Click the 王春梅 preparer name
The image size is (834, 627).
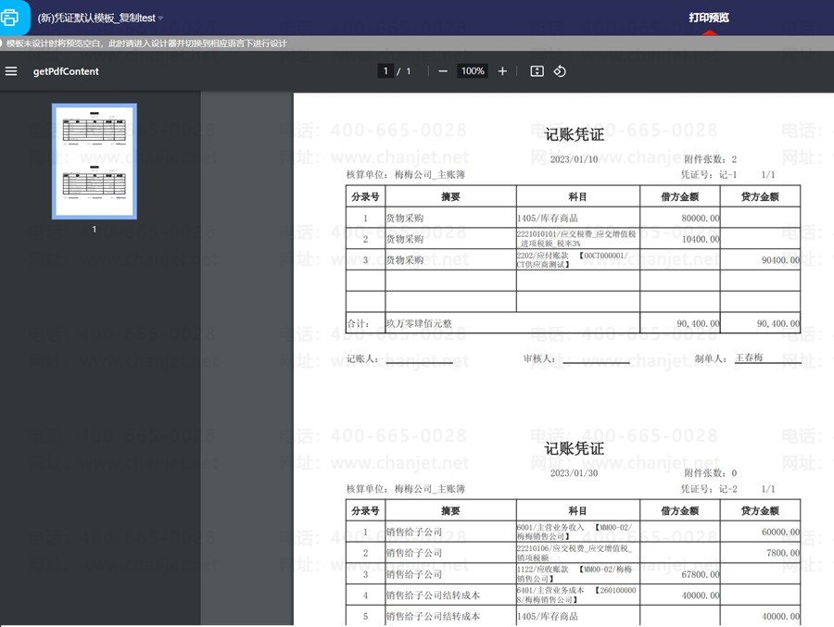[x=749, y=357]
